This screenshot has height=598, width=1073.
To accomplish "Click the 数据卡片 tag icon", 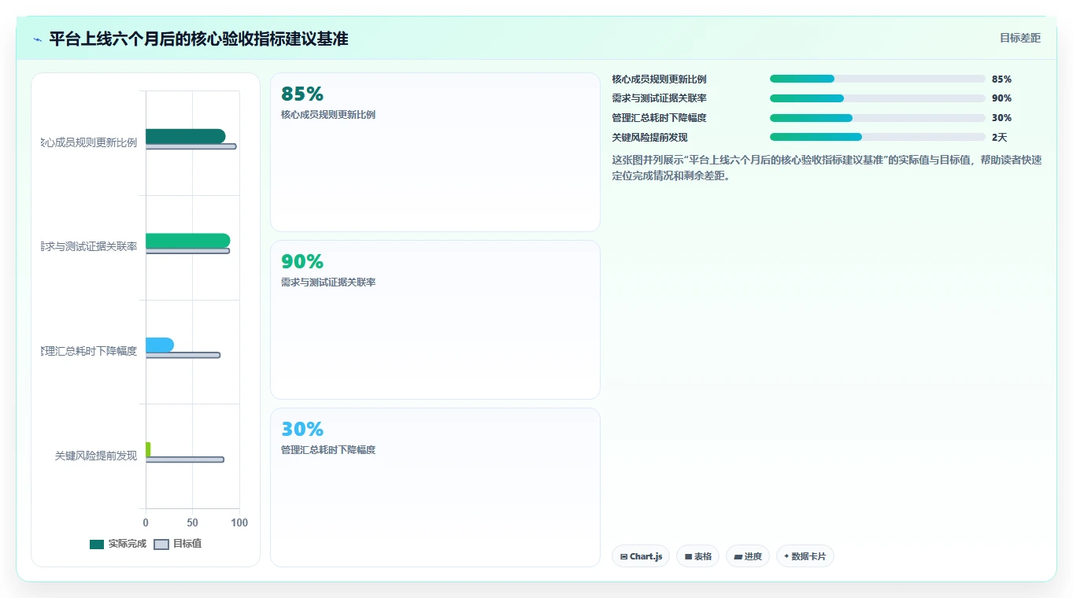I will 786,556.
